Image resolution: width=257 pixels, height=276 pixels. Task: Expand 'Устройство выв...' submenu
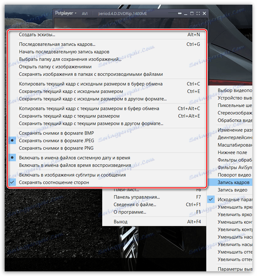pos(230,98)
